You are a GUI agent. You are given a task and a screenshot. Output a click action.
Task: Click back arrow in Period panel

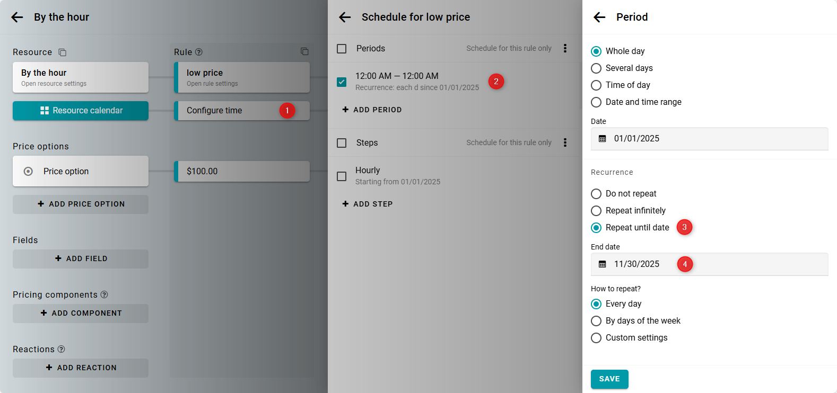(599, 17)
